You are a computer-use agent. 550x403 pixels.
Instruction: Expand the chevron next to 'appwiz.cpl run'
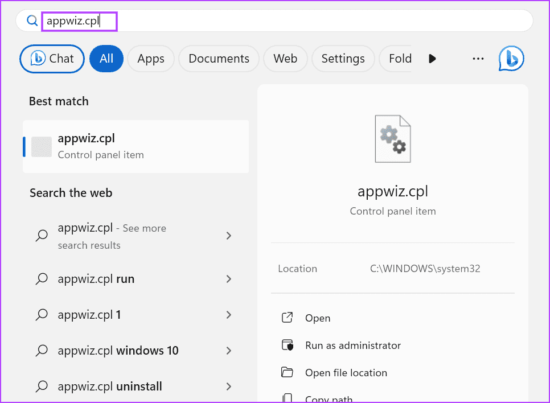pyautogui.click(x=229, y=279)
